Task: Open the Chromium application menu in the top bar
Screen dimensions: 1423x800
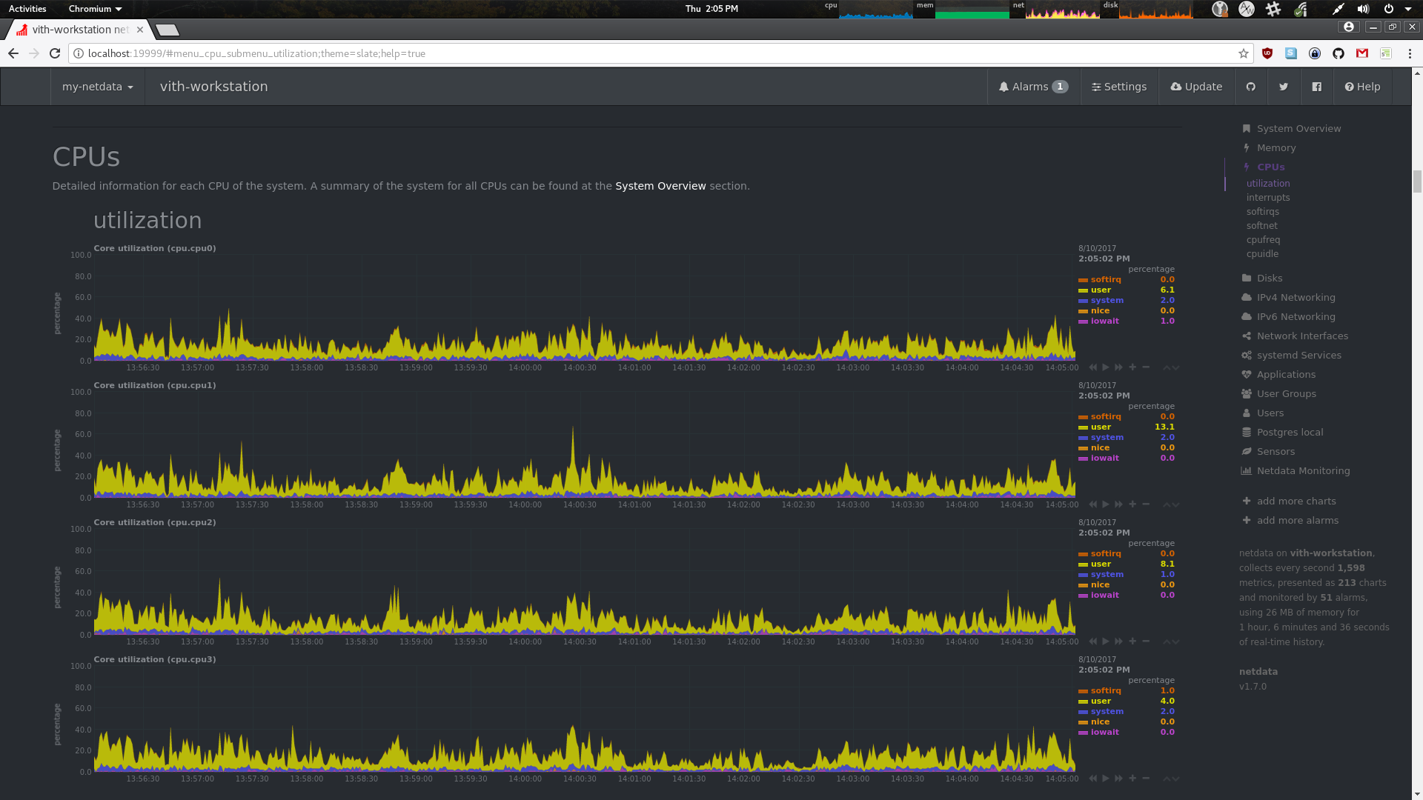Action: point(94,9)
